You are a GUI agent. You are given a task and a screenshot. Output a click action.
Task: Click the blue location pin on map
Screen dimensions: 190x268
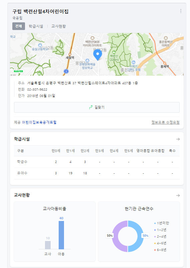(x=98, y=55)
